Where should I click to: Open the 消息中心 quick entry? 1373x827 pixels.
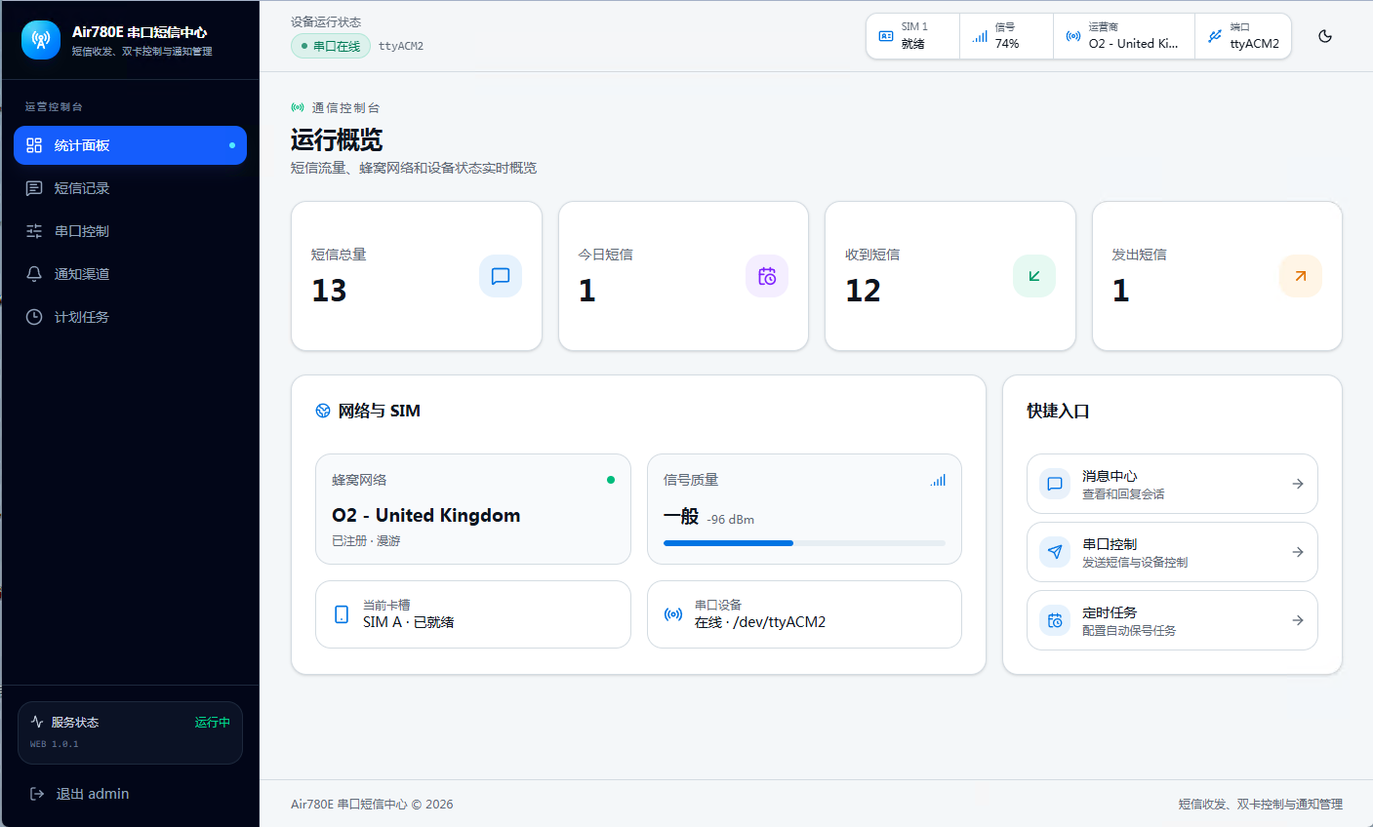coord(1172,484)
